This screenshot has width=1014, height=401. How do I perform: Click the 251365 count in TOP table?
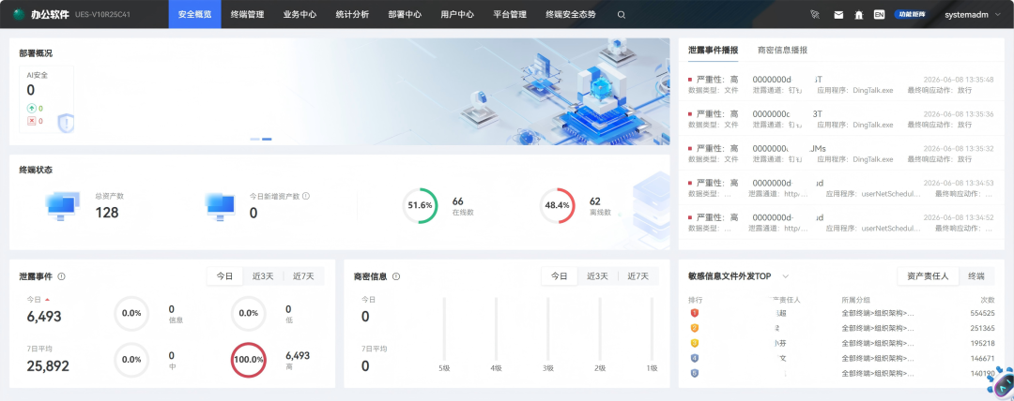[980, 328]
